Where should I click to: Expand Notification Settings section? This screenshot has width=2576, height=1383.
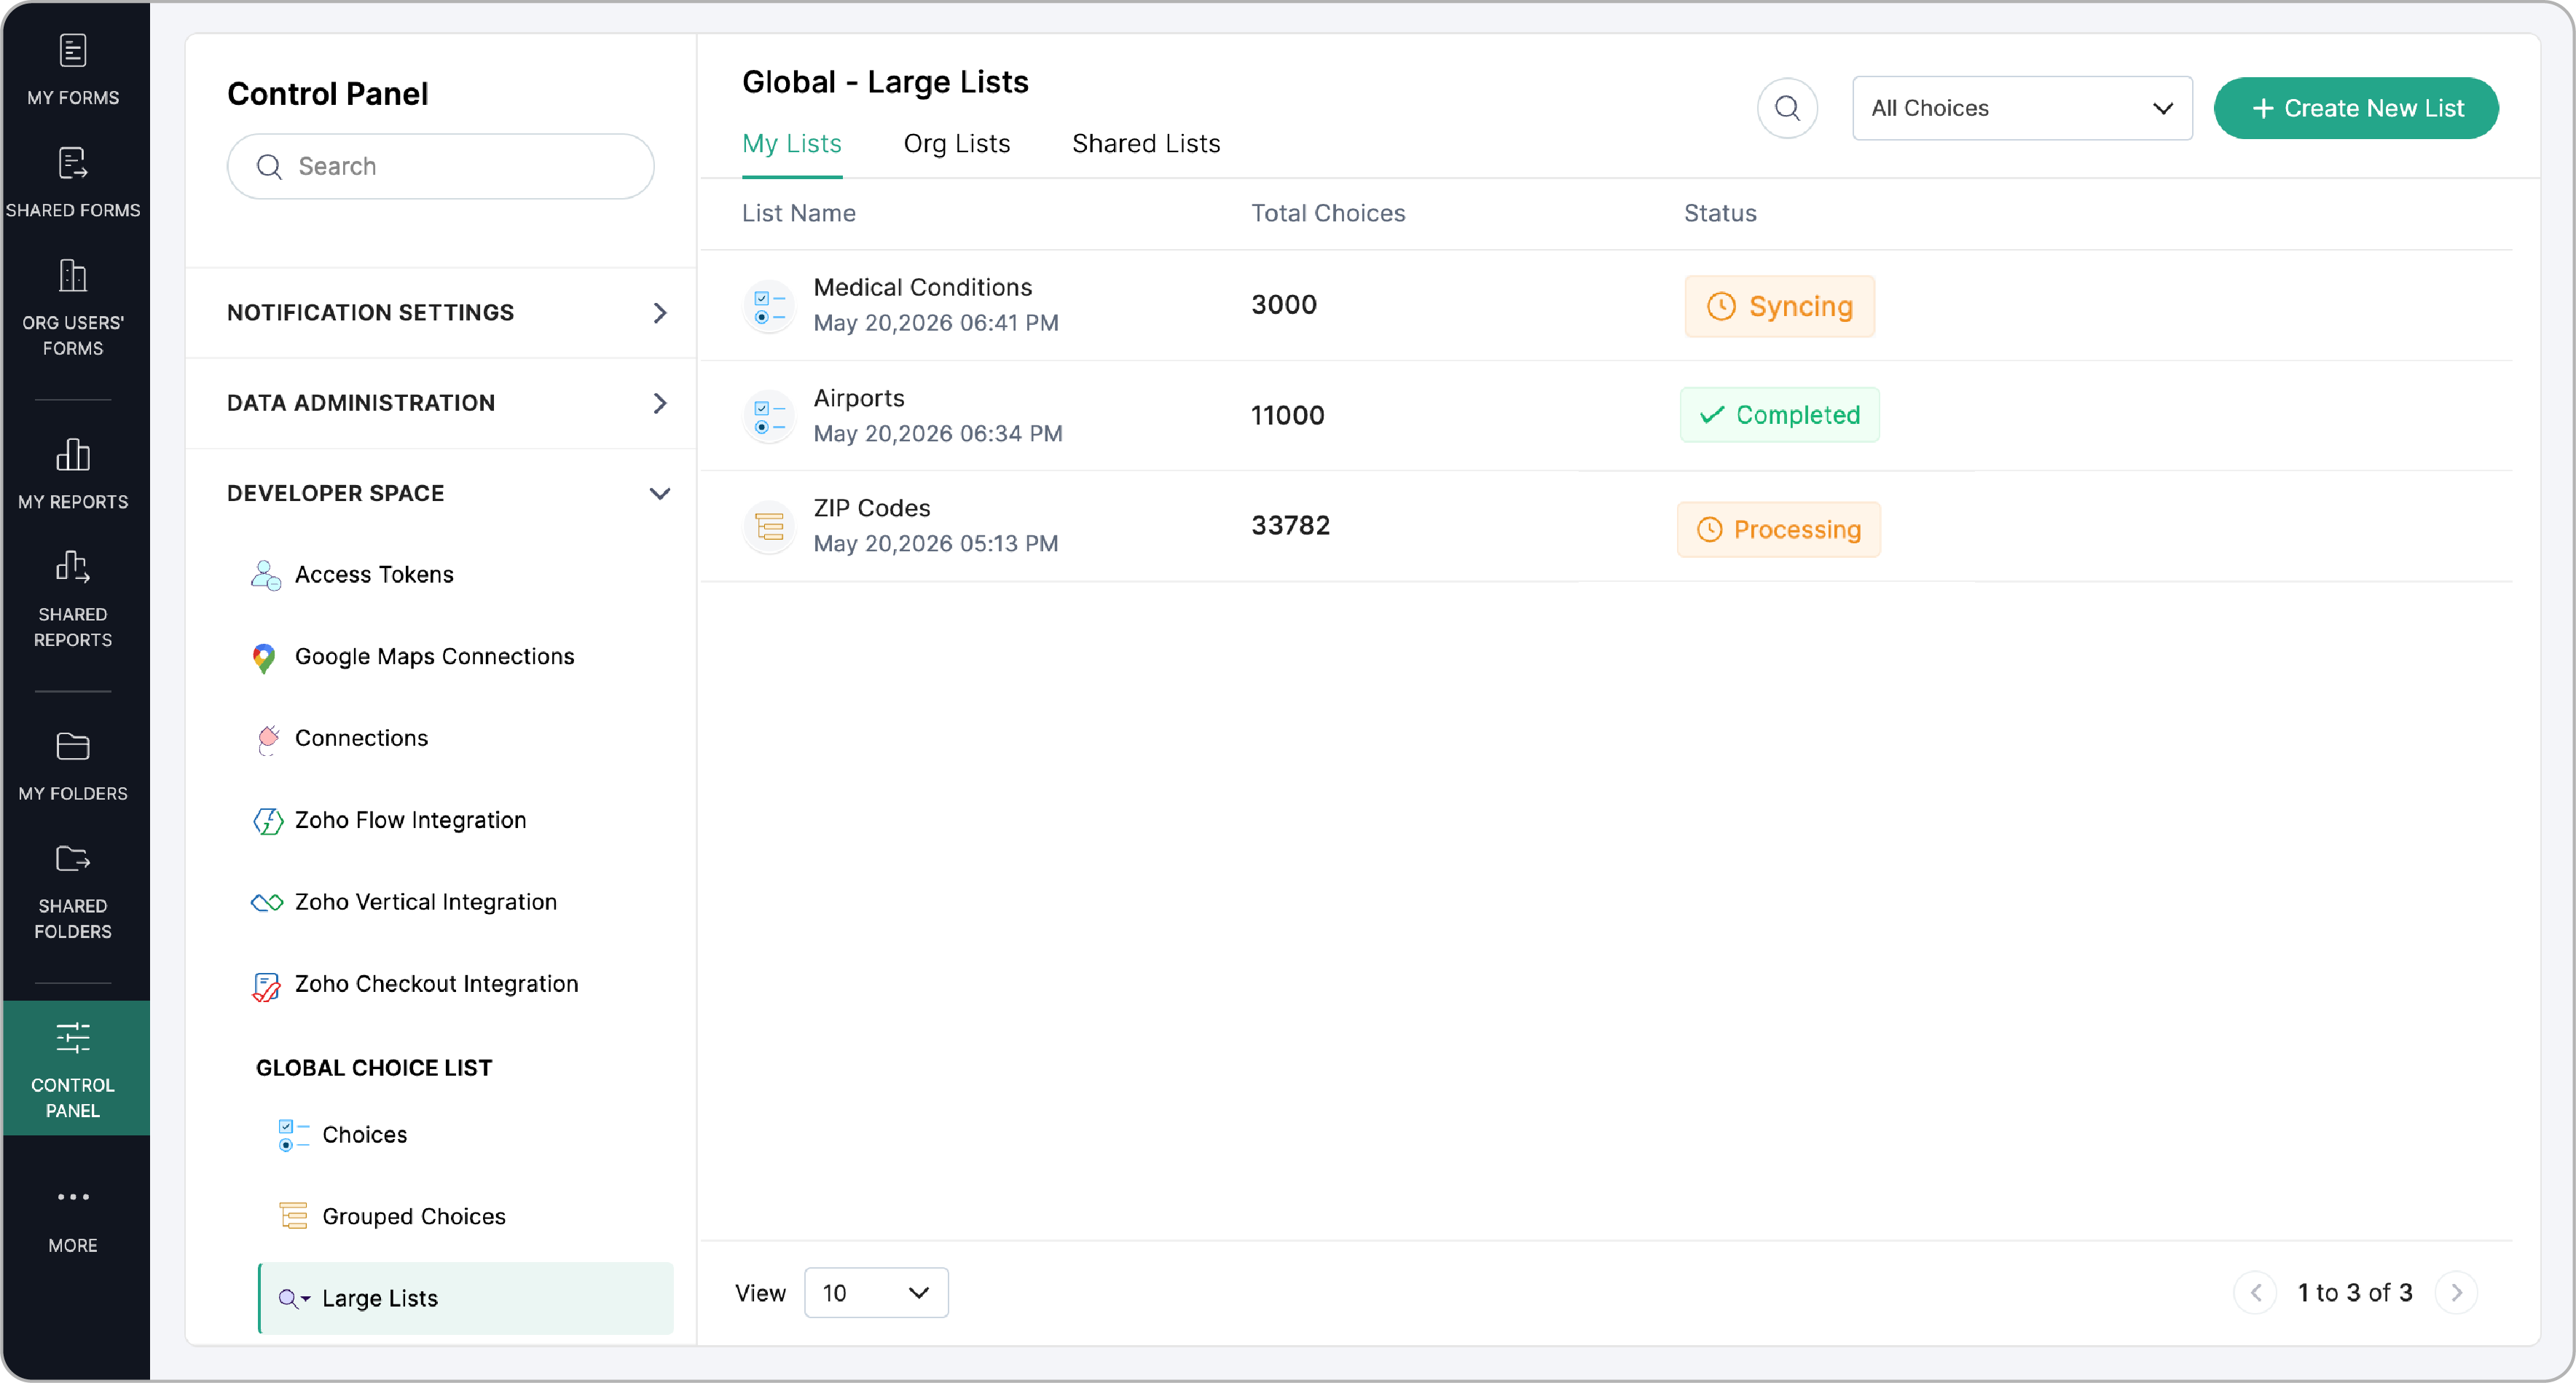pyautogui.click(x=441, y=313)
